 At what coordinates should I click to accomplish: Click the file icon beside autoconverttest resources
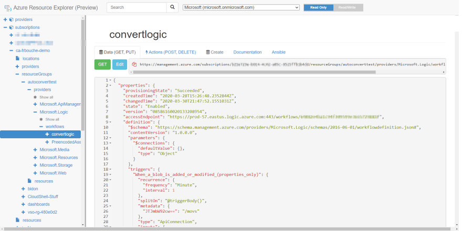[29, 181]
